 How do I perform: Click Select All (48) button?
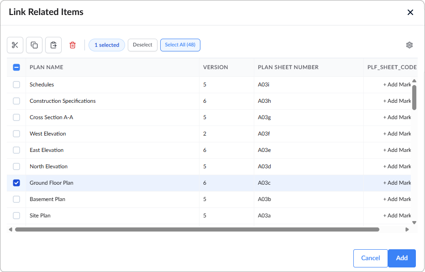click(180, 45)
